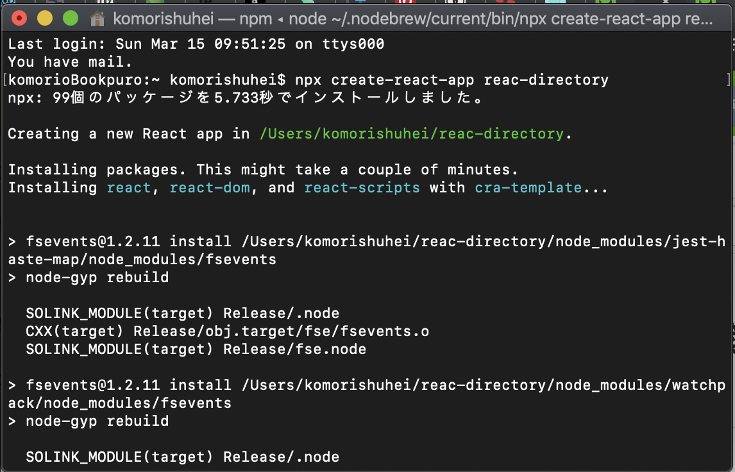The width and height of the screenshot is (735, 472).
Task: Click the cyan 'cra-template' package name
Action: (x=528, y=187)
